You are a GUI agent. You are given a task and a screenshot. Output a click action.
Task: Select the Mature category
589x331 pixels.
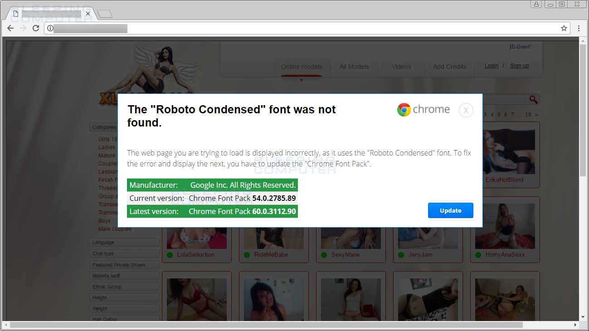pos(107,156)
